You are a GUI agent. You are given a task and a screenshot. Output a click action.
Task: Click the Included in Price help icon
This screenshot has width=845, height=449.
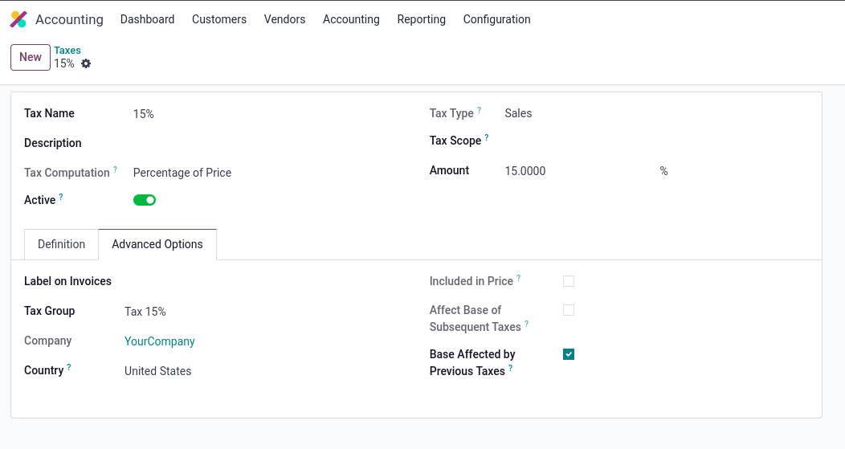[519, 278]
